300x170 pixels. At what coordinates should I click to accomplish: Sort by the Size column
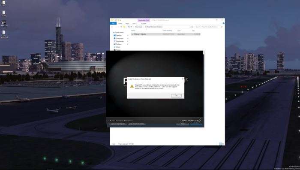[193, 30]
